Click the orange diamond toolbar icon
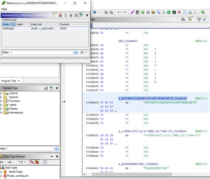This screenshot has width=210, height=179. pyautogui.click(x=179, y=12)
